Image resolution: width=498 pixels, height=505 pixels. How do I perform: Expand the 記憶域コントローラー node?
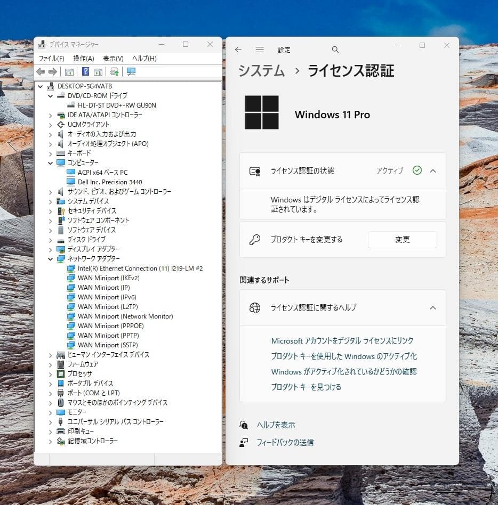(x=50, y=442)
